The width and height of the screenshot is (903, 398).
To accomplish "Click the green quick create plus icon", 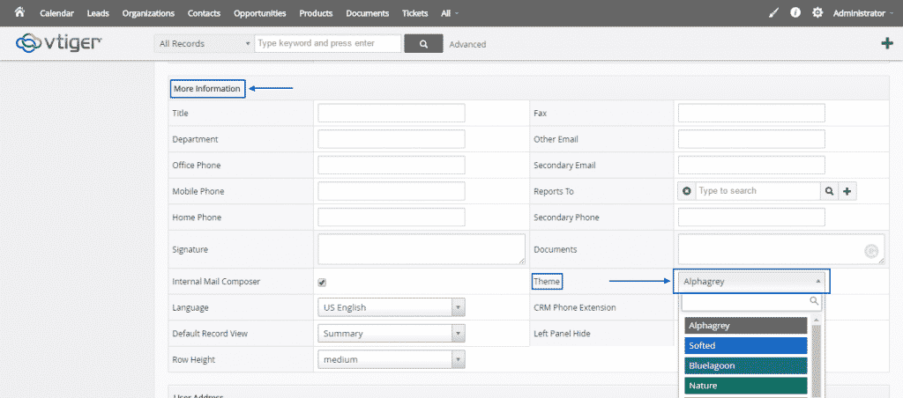I will pyautogui.click(x=887, y=43).
